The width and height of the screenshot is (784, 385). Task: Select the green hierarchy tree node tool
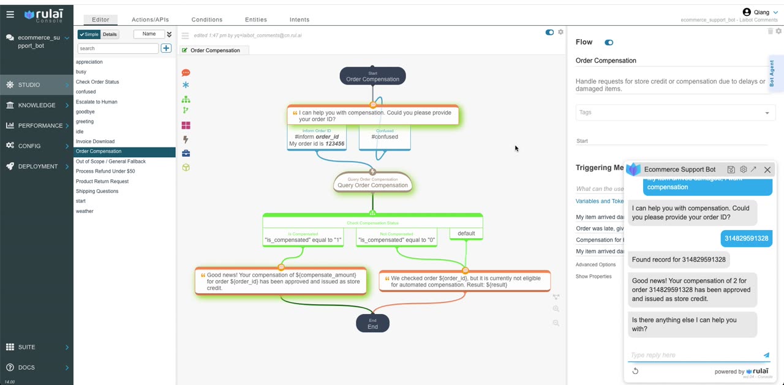[x=186, y=99]
